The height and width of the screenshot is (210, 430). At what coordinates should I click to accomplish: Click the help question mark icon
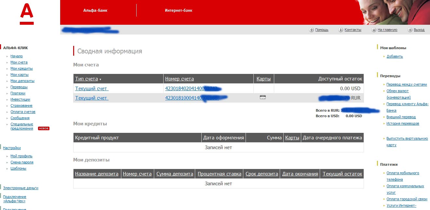coord(311,30)
